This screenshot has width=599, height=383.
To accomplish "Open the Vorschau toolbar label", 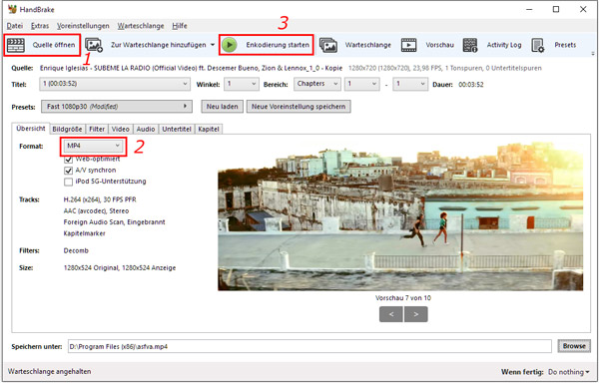I will pyautogui.click(x=439, y=45).
